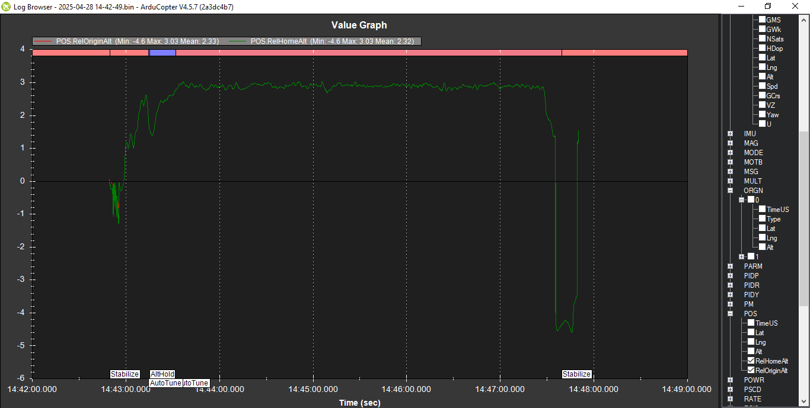
Task: Check the VZ field box
Action: pos(763,105)
